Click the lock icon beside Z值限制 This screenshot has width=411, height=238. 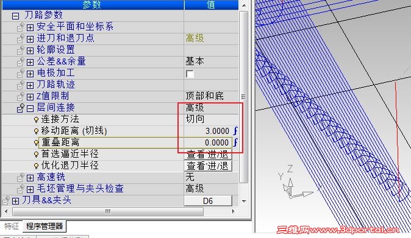pos(21,96)
